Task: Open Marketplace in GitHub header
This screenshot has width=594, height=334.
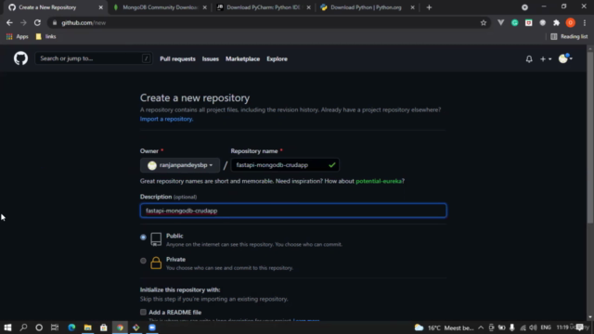Action: [x=243, y=59]
